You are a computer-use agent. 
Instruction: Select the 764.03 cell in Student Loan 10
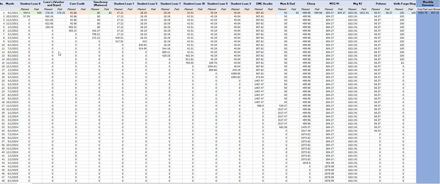pyautogui.click(x=188, y=63)
